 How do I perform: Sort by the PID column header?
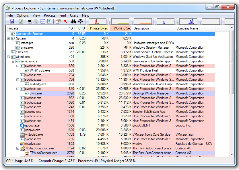coord(69,28)
